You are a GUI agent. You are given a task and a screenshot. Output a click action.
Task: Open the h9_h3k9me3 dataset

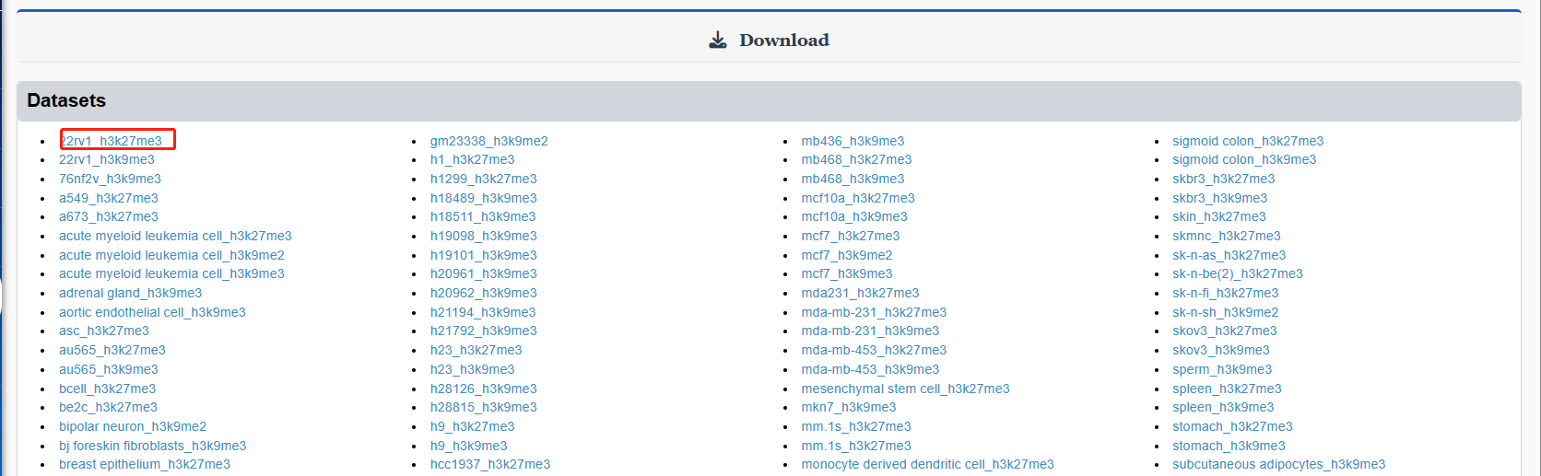tap(468, 446)
